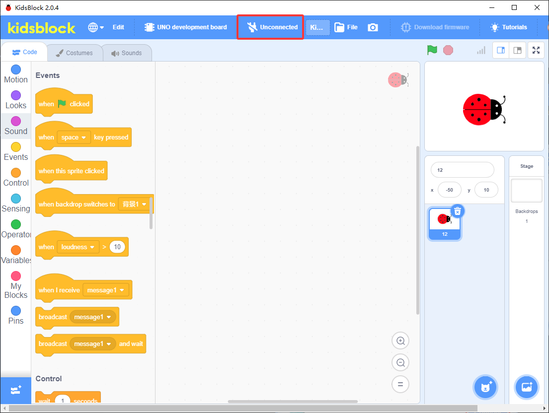Click the green flag run icon
Image resolution: width=549 pixels, height=413 pixels.
coord(432,50)
